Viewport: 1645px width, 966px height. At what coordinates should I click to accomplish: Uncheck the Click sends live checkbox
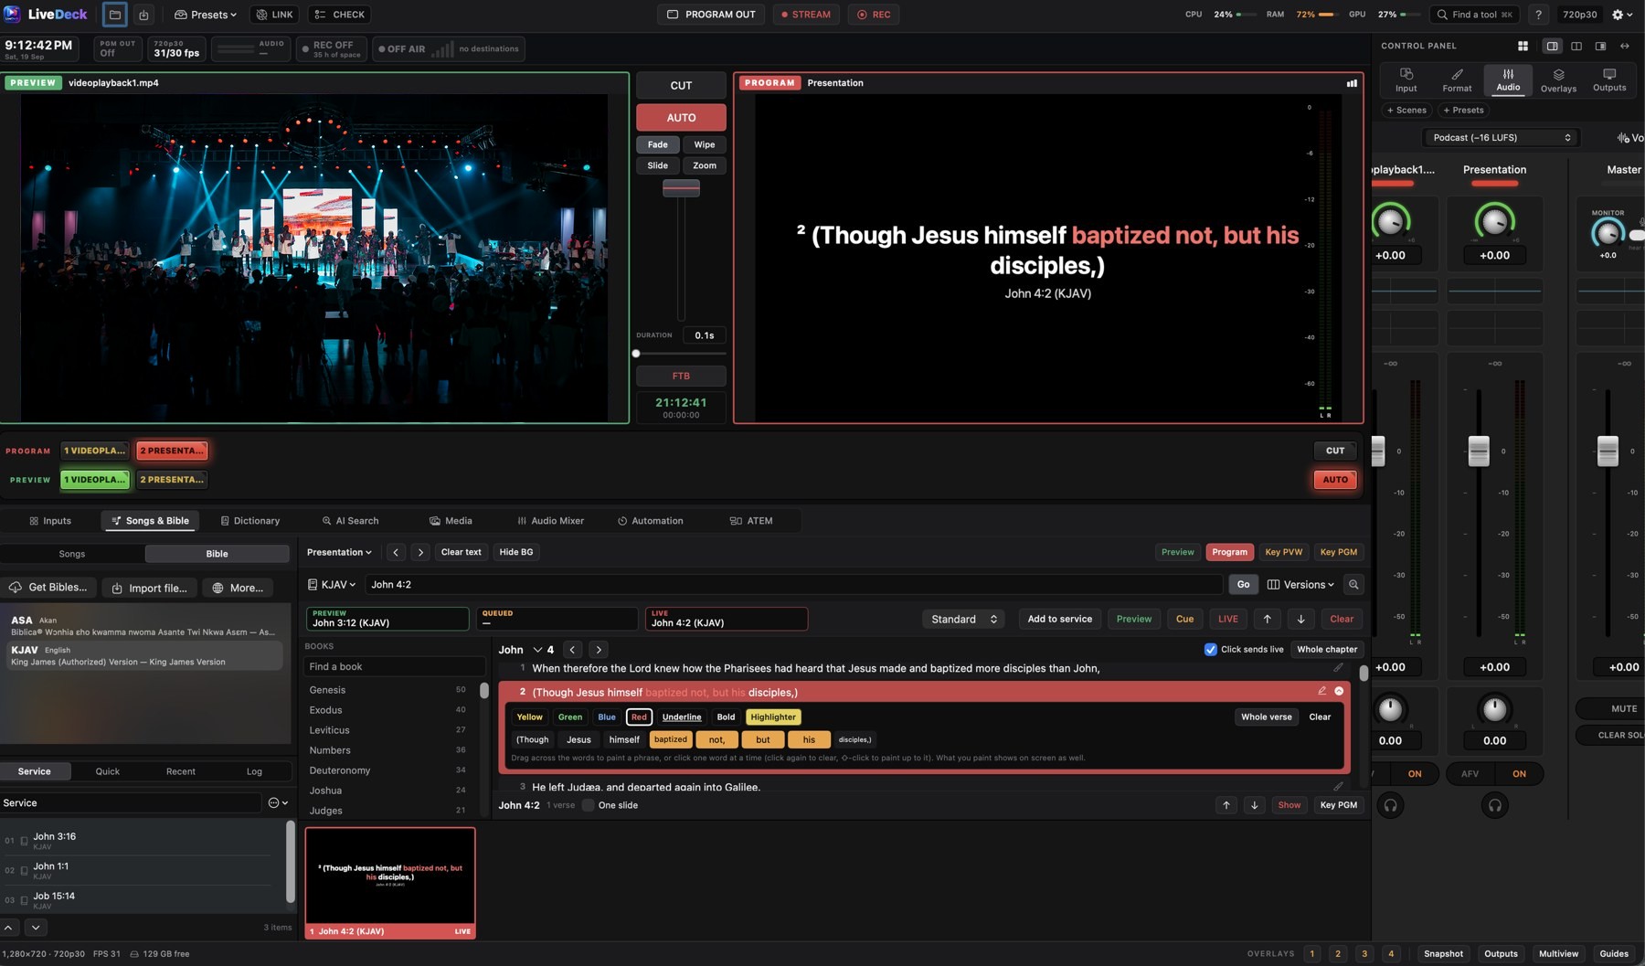(x=1210, y=650)
